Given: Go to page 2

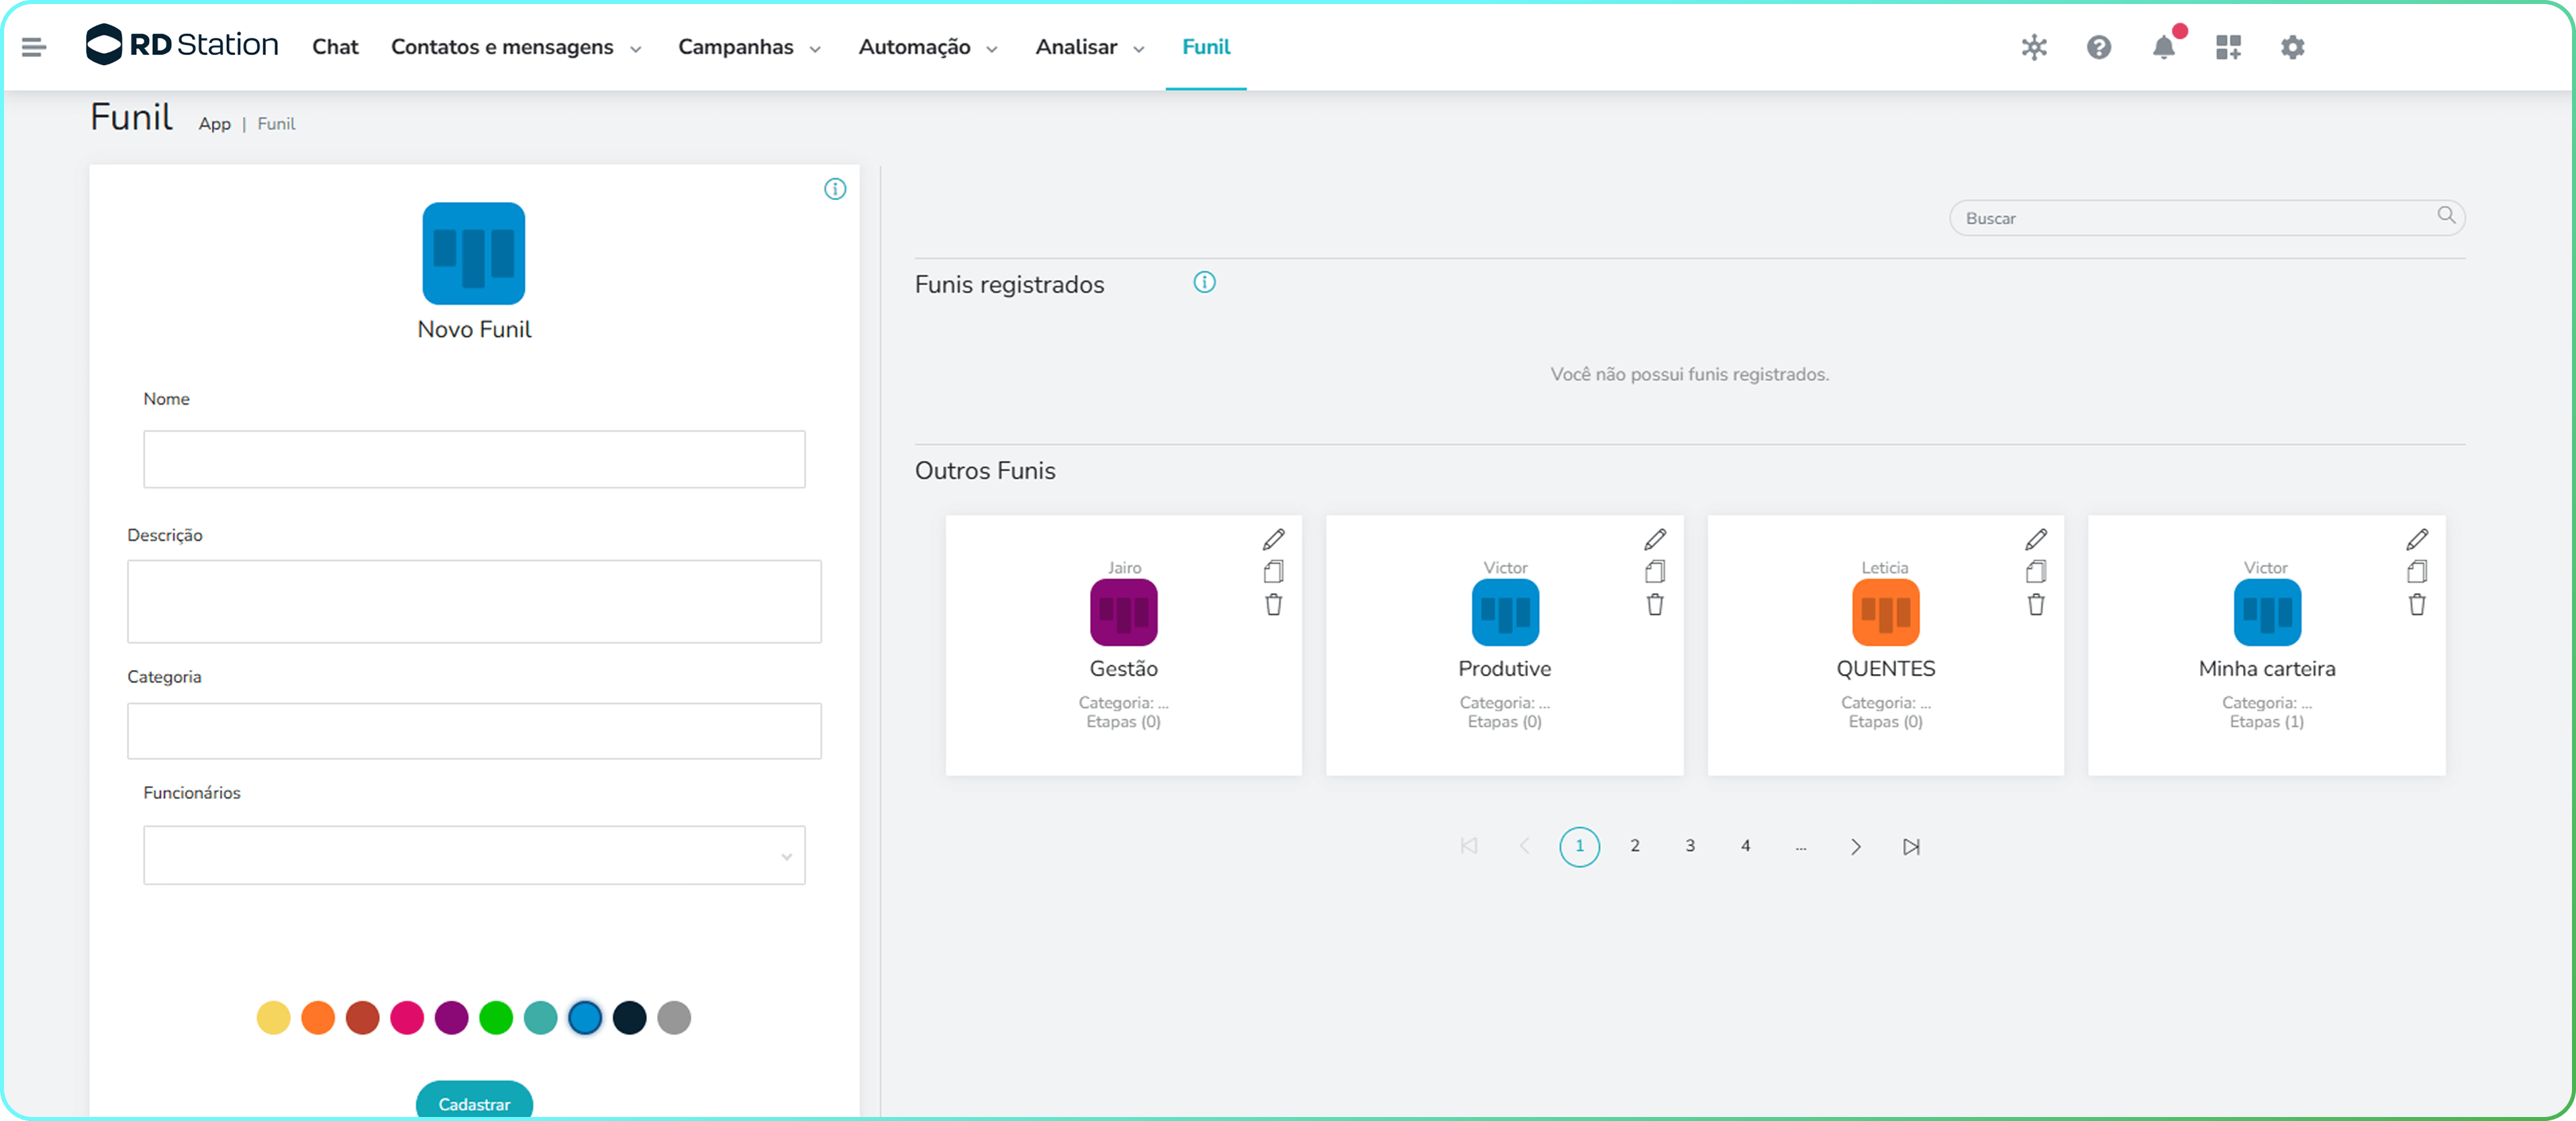Looking at the screenshot, I should click(1635, 846).
